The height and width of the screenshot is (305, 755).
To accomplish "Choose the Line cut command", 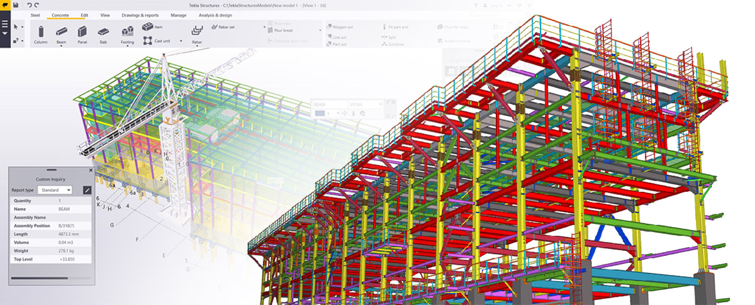I will point(335,37).
